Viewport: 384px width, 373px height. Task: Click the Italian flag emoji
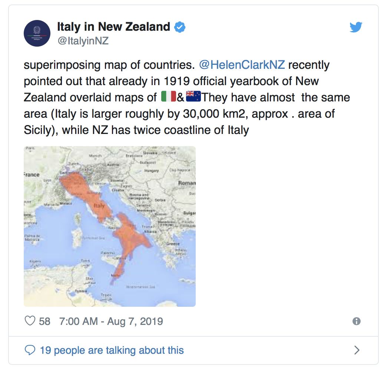[x=169, y=97]
